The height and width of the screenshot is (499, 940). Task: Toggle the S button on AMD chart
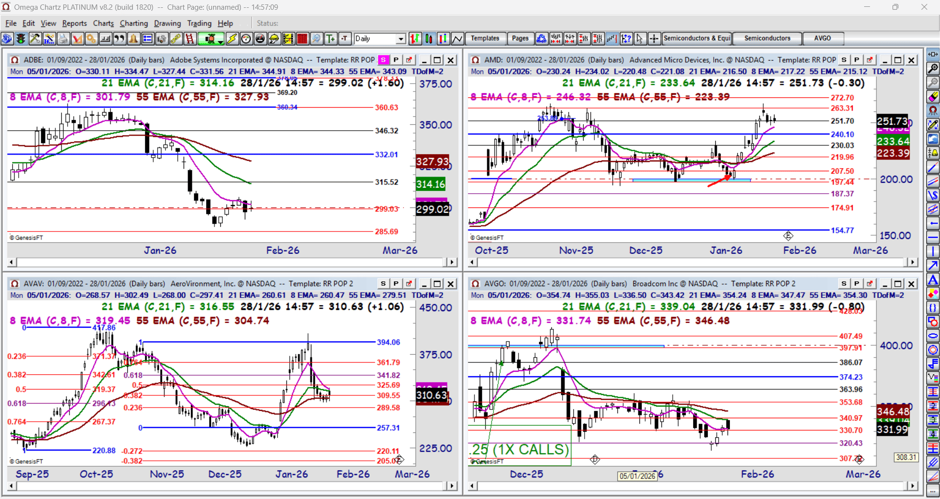coord(844,60)
